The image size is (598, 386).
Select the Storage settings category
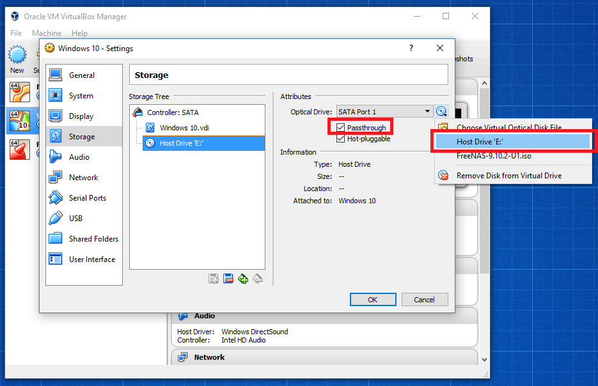pos(84,136)
